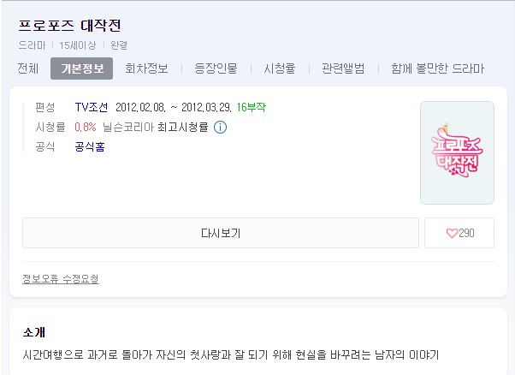Viewport: 515px width, 375px height.
Task: Switch to the 회차정보 tab
Action: coord(146,68)
